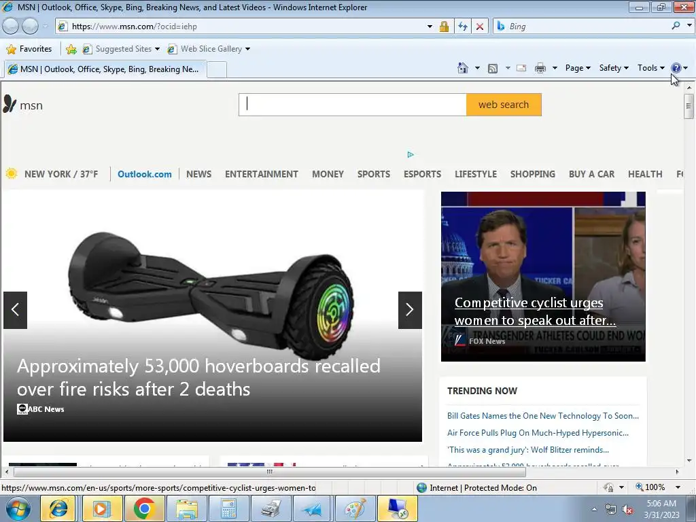Select the MSN browser tab

(105, 69)
